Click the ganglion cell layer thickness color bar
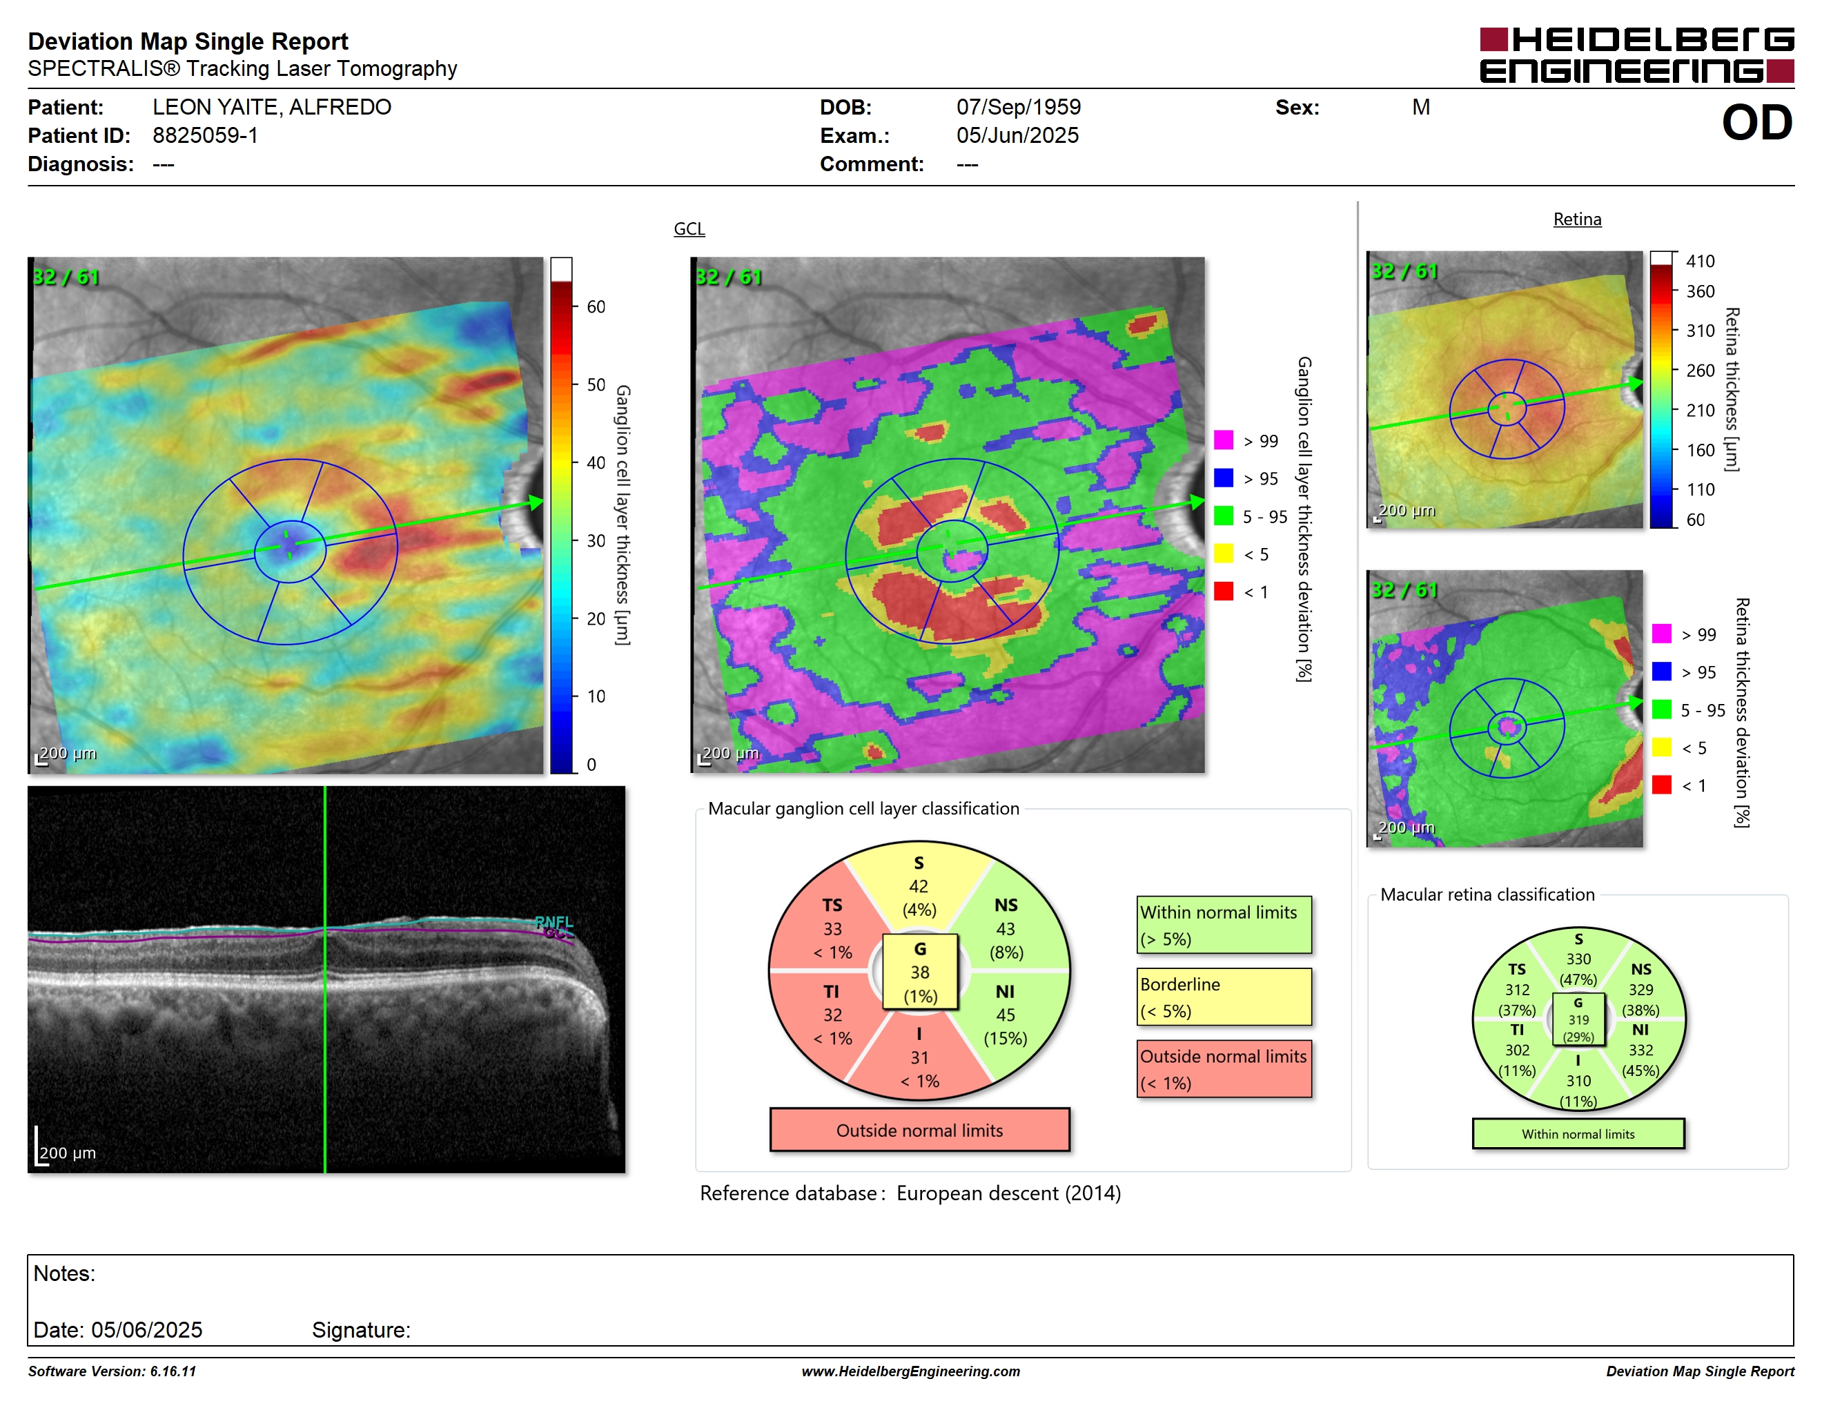 pos(560,516)
